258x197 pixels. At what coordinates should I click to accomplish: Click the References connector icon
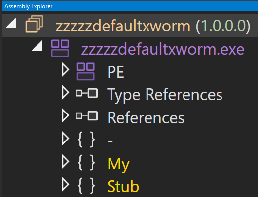click(x=87, y=116)
